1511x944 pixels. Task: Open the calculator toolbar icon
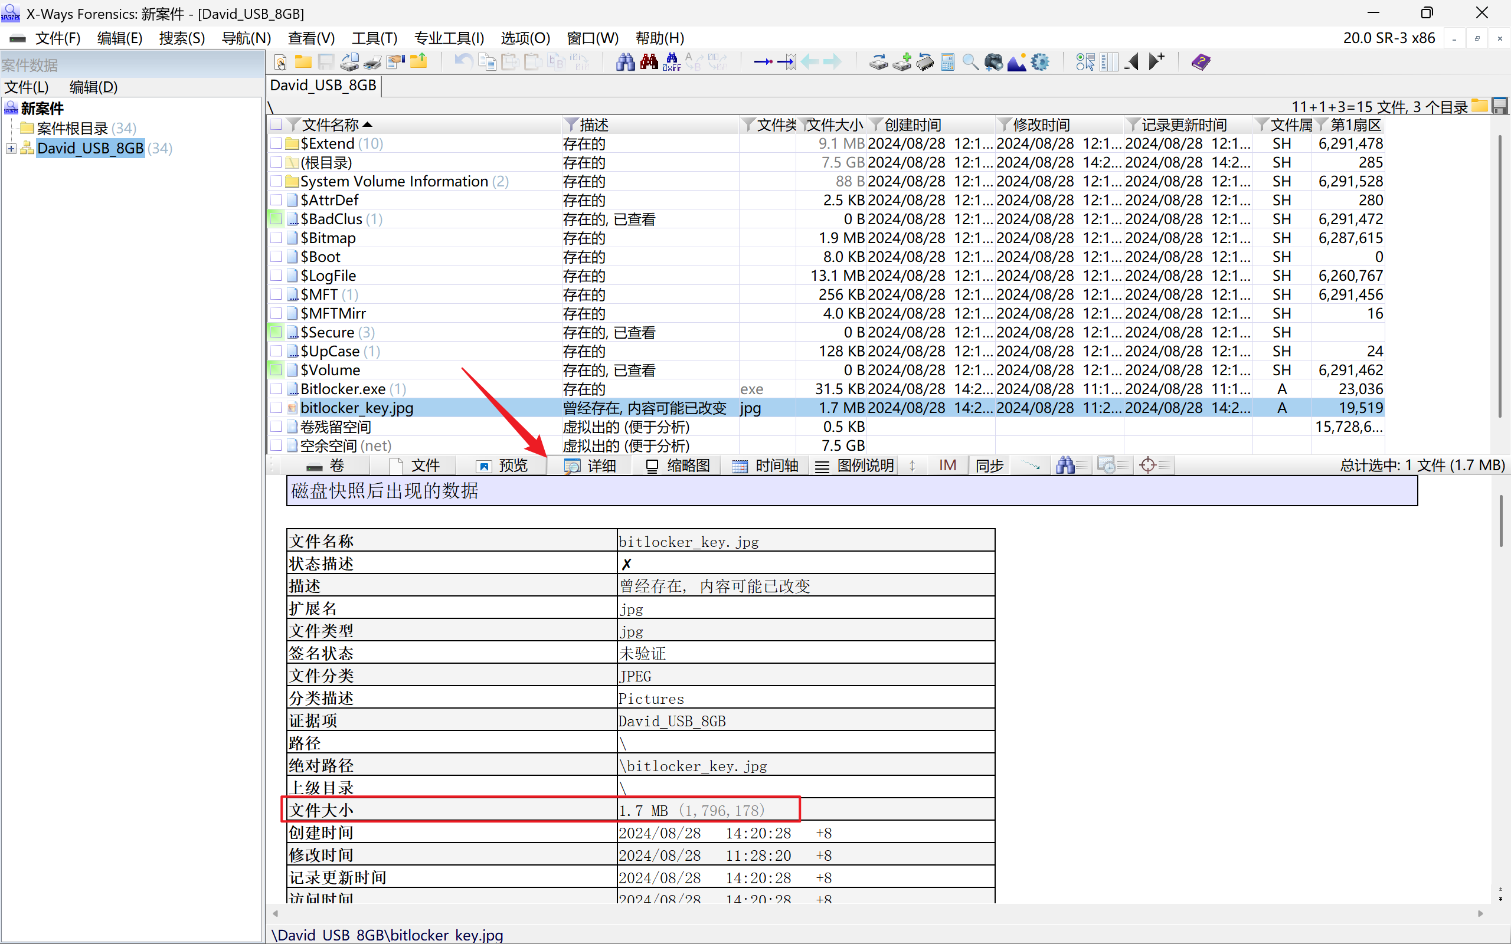[947, 62]
